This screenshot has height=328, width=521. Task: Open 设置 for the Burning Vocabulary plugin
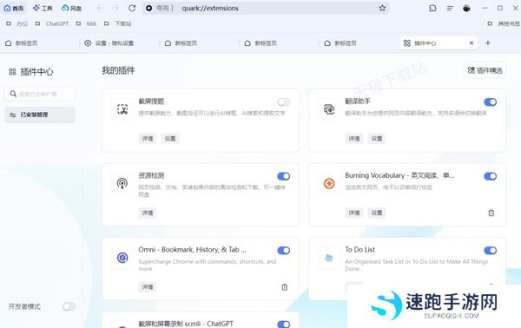tap(377, 213)
